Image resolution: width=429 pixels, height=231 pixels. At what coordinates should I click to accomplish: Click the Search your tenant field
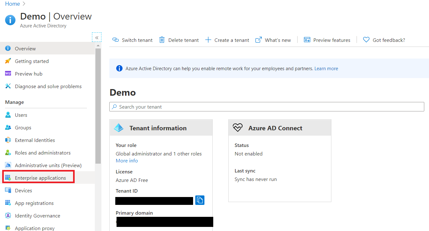coord(266,107)
